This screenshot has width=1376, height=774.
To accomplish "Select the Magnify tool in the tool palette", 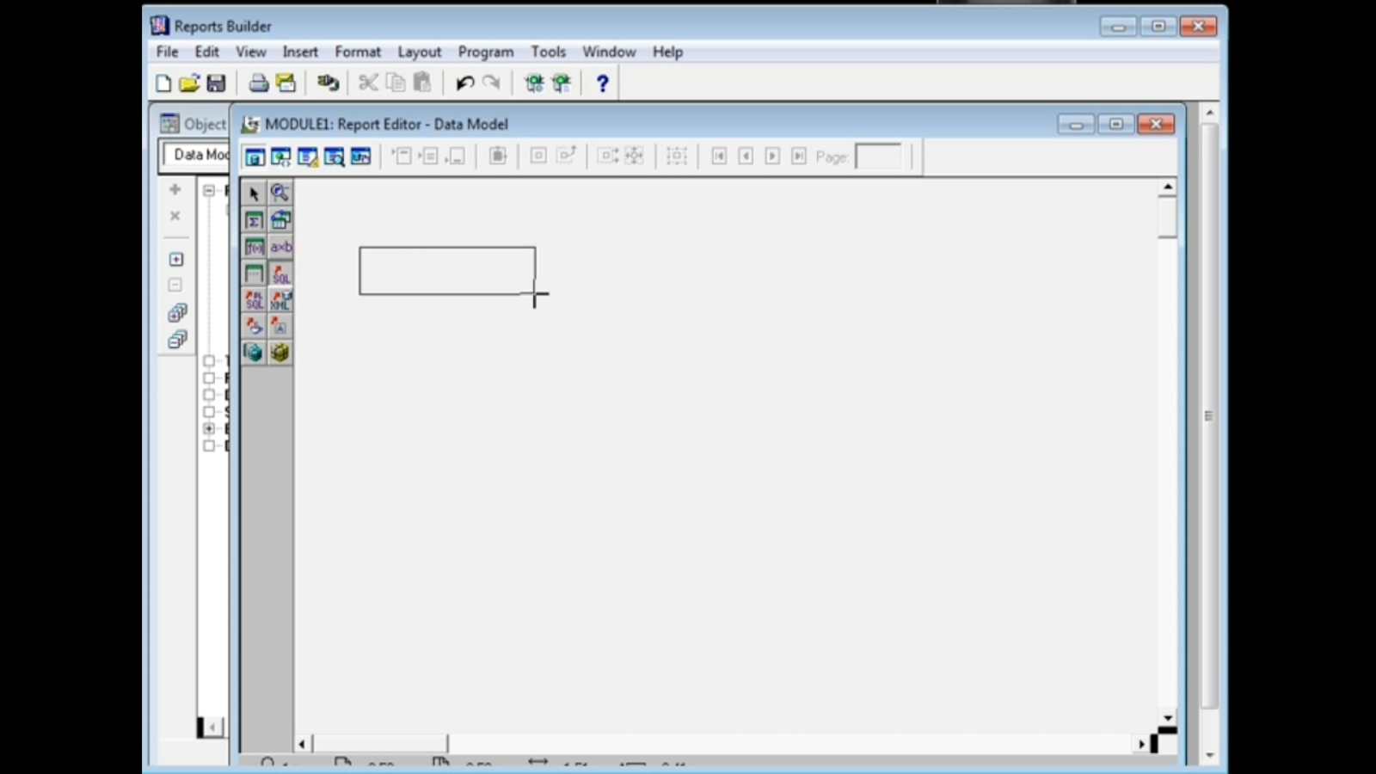I will (280, 193).
